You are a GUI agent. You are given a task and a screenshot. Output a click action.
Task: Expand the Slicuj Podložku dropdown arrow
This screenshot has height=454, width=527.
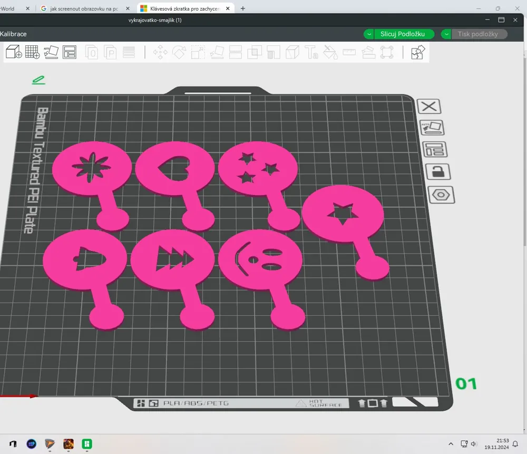pyautogui.click(x=369, y=34)
